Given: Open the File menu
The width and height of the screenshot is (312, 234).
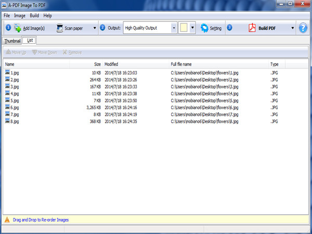Looking at the screenshot, I should coord(7,16).
